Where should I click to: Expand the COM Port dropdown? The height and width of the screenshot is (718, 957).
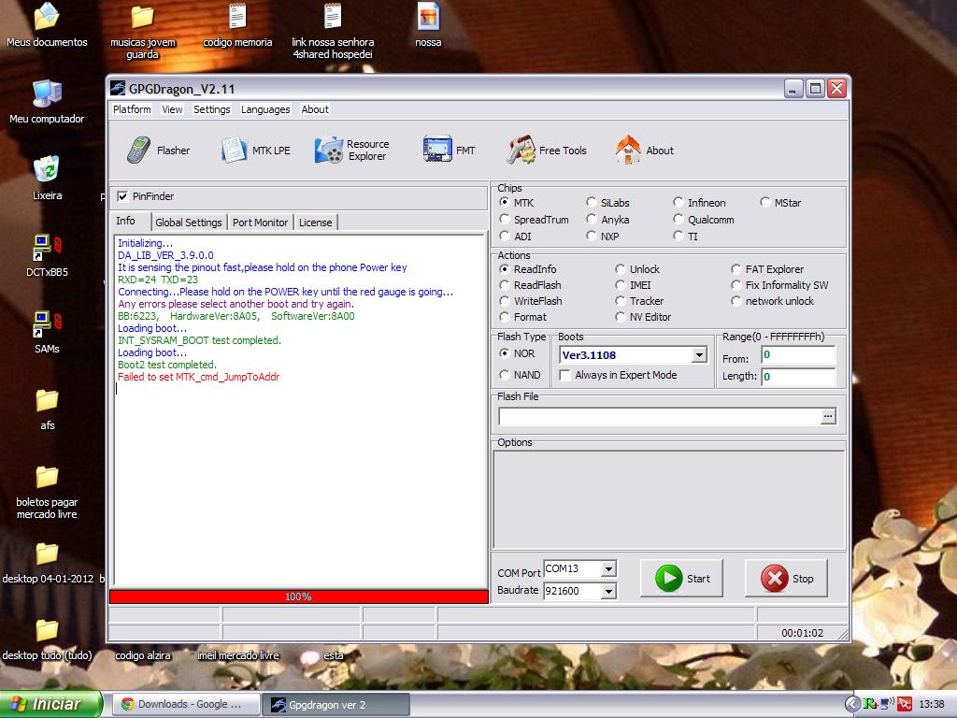click(x=608, y=569)
